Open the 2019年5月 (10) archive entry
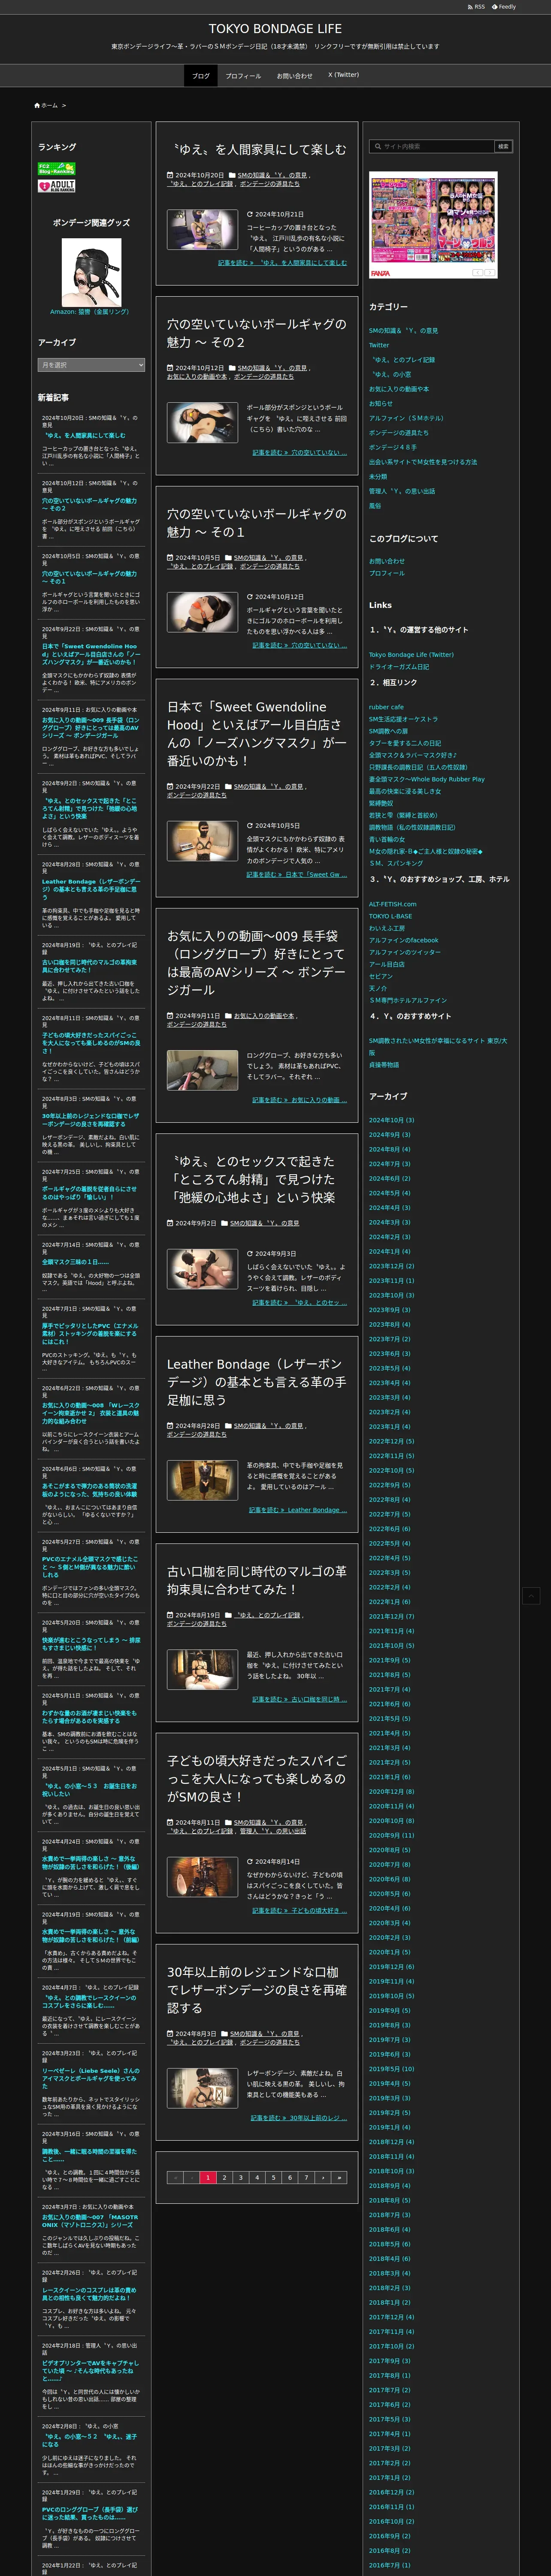Screen dimensions: 551x2576 tap(391, 2069)
